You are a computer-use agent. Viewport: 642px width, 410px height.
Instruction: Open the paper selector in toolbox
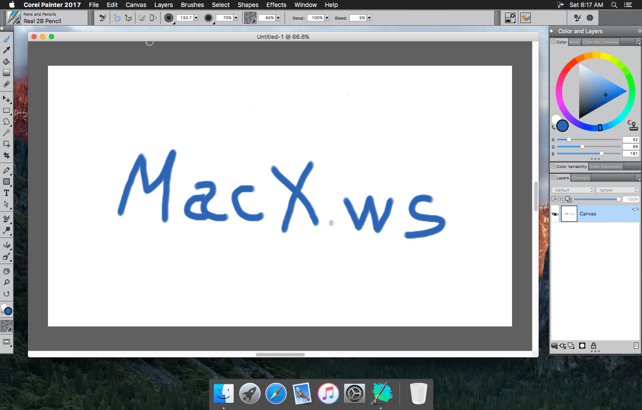tap(7, 326)
